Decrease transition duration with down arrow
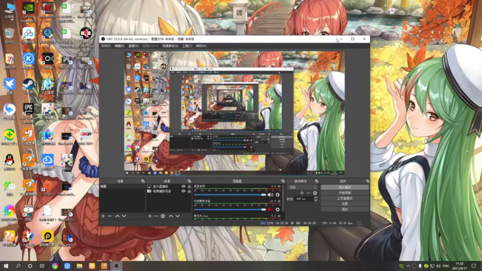Screen dimensions: 482x271 315,201
